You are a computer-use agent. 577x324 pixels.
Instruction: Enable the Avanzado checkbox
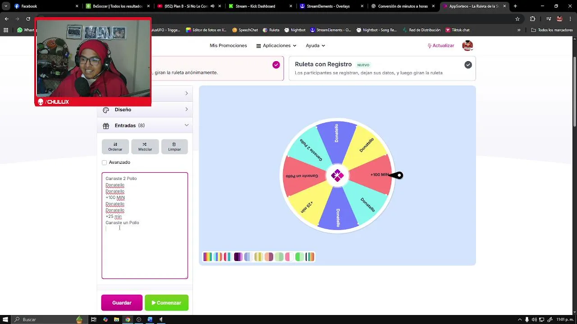(105, 162)
